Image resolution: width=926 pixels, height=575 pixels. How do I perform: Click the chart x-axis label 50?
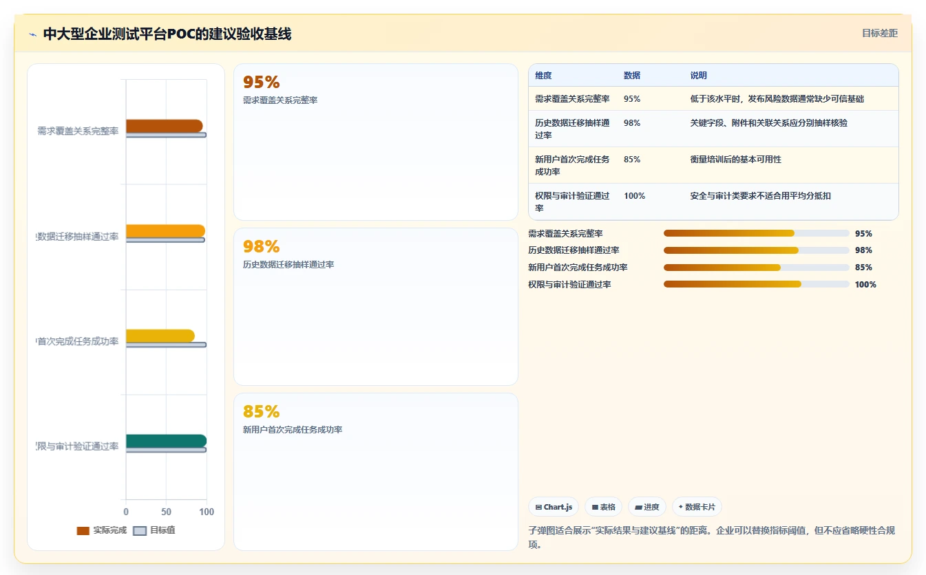[x=166, y=512]
